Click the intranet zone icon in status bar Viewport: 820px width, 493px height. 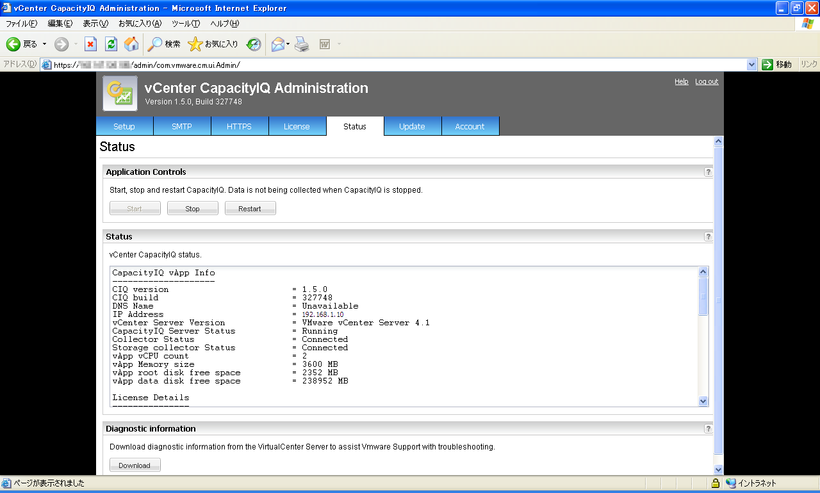point(731,483)
